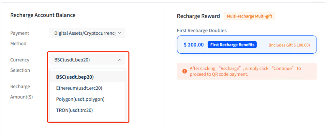
Task: Select the $ 200.00 amount in reward card
Action: tap(194, 45)
